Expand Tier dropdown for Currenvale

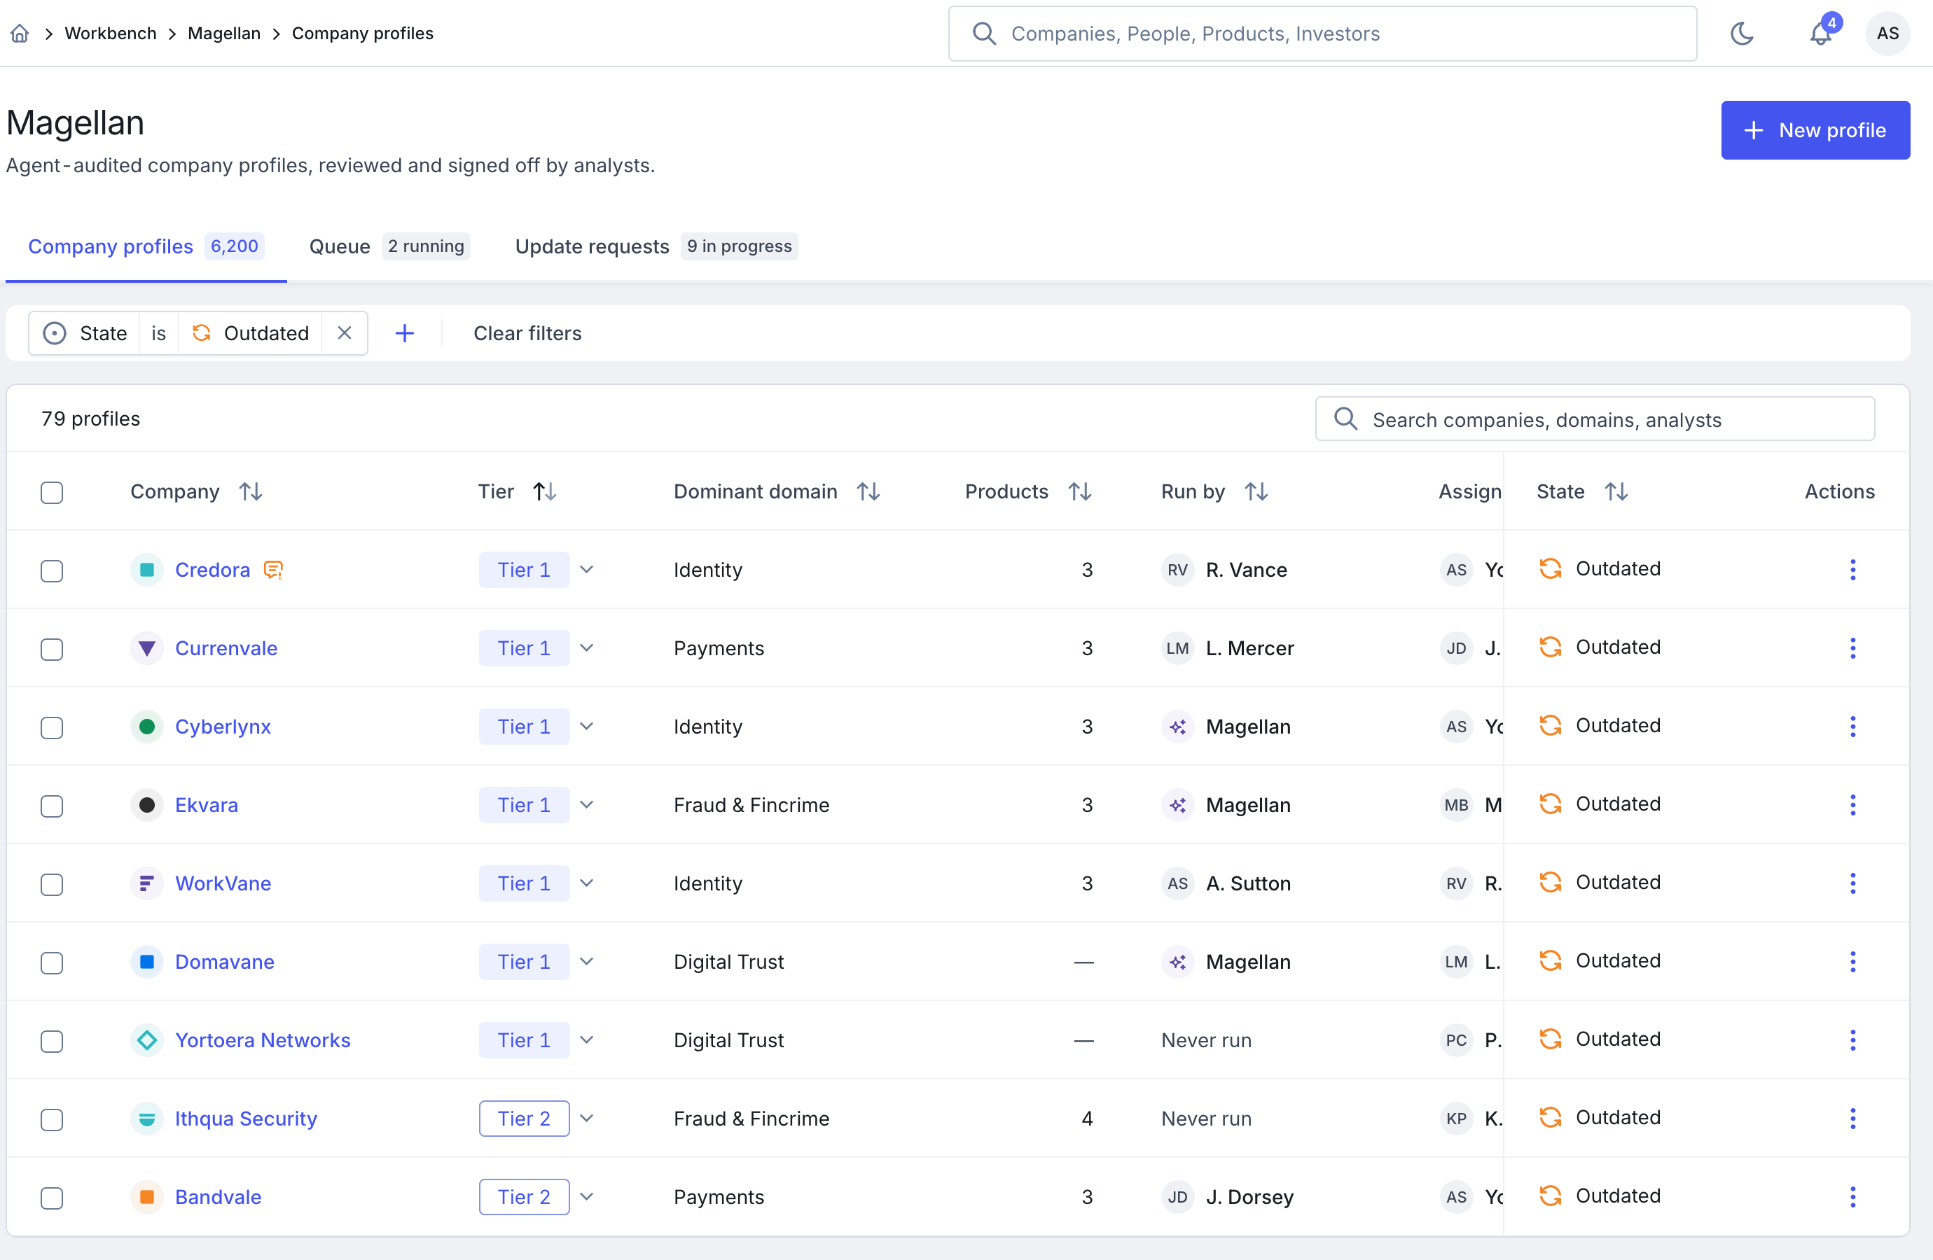point(586,648)
